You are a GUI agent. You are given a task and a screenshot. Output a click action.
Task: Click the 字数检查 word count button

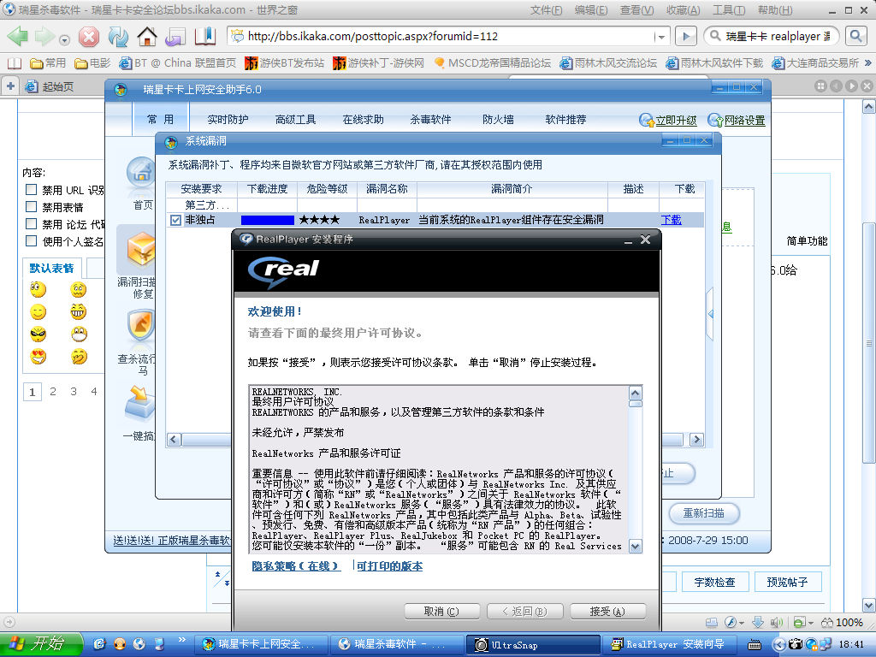(x=714, y=582)
